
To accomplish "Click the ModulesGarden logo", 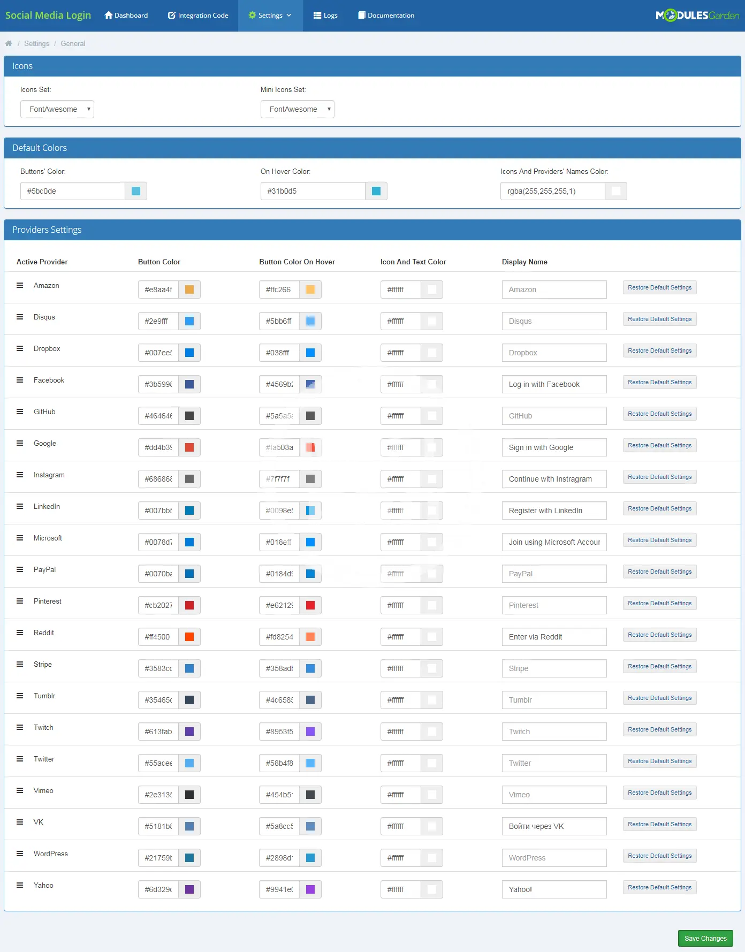I will tap(697, 16).
